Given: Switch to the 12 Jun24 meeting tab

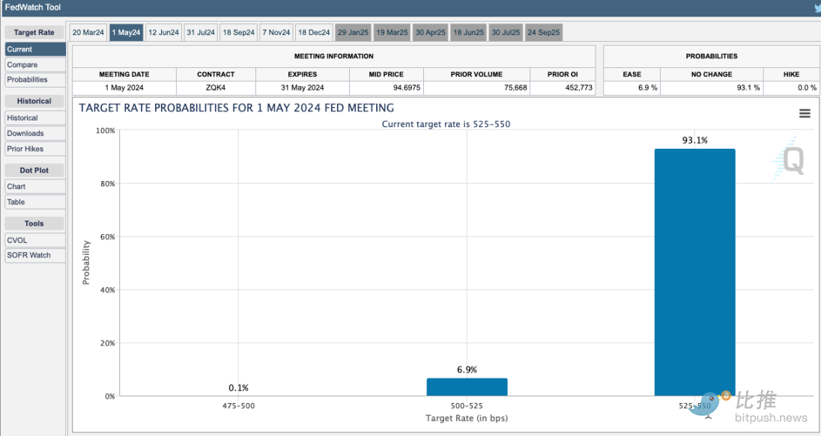Looking at the screenshot, I should (x=163, y=32).
